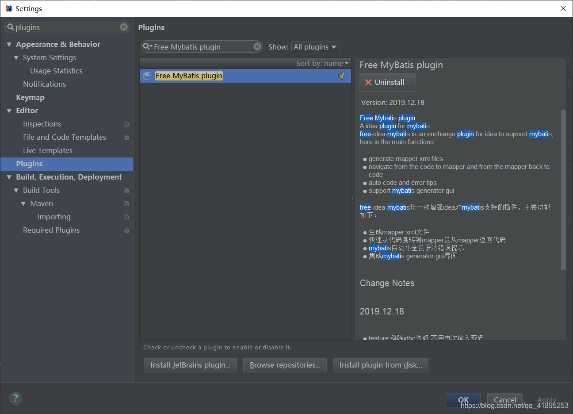Screen dimensions: 573x414
Task: Click the project-level icon next to Build Tools
Action: click(126, 190)
